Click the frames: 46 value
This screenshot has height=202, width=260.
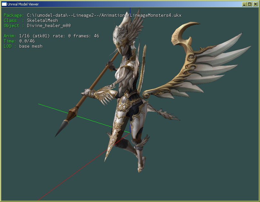(86, 36)
